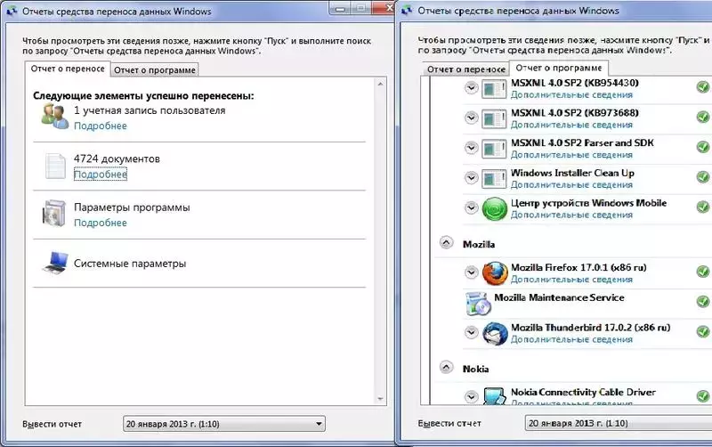Collapse the Nokia group
712x447 pixels.
(x=447, y=367)
